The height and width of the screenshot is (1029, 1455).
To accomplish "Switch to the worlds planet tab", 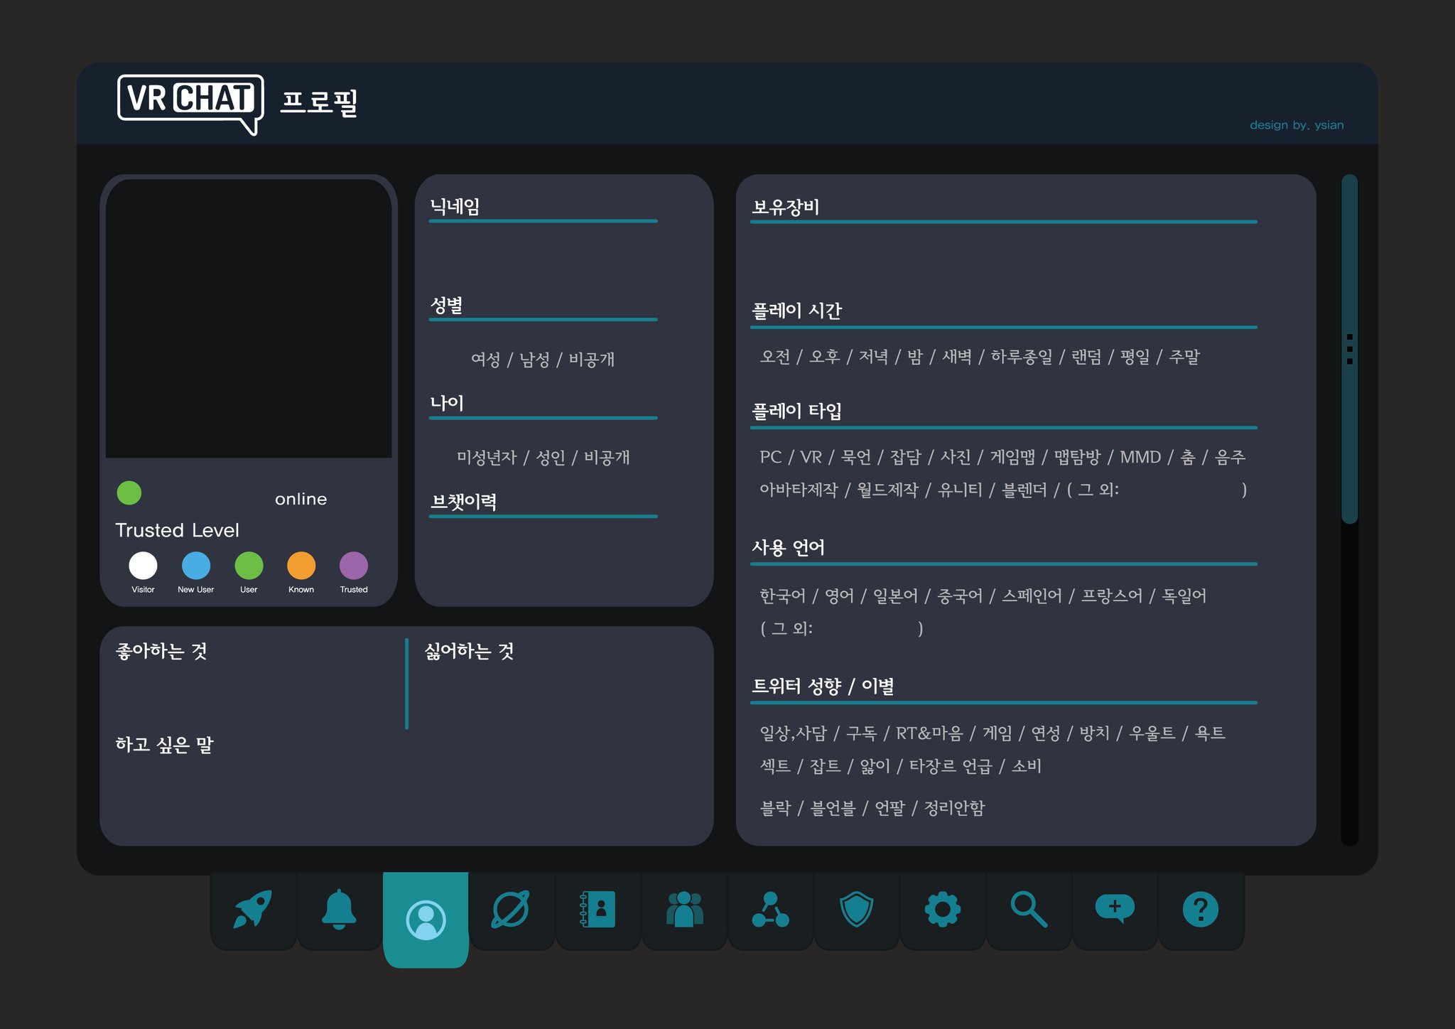I will 512,910.
